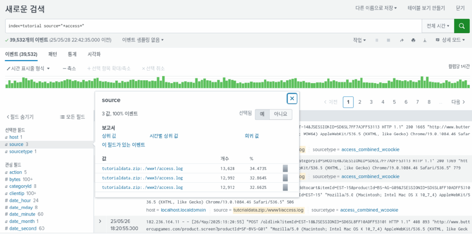Viewport: 472px width, 234px height.
Task: Go to results page 8
Action: (429, 102)
